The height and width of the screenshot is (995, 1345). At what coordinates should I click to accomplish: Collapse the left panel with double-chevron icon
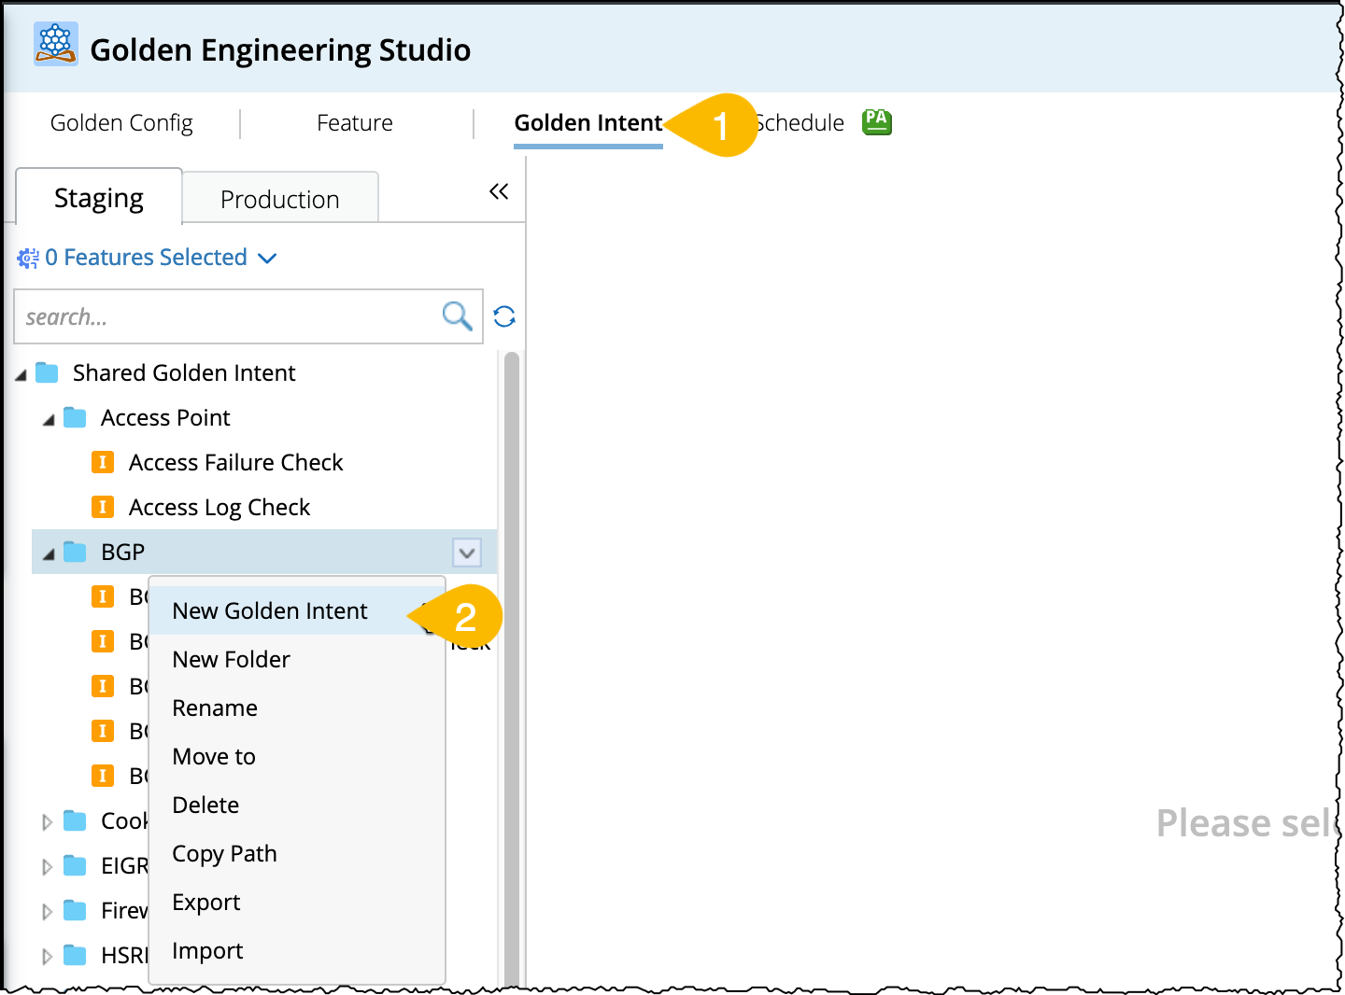pyautogui.click(x=499, y=191)
